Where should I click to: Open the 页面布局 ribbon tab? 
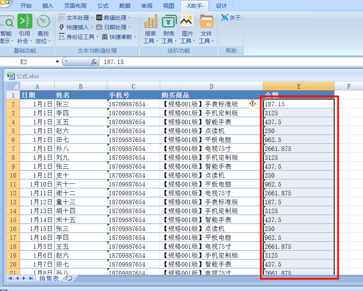click(x=75, y=6)
